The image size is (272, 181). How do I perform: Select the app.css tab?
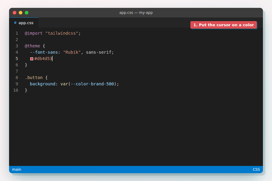pyautogui.click(x=24, y=23)
